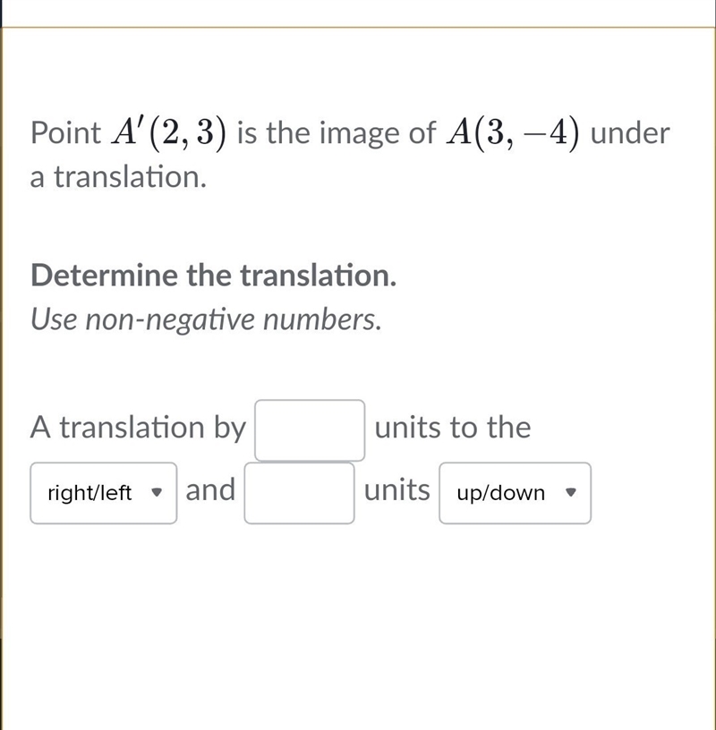Viewport: 716px width, 730px height.
Task: Click the first units input box
Action: tap(310, 430)
